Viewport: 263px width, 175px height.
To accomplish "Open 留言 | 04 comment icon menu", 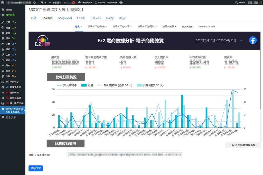I will [3, 38].
